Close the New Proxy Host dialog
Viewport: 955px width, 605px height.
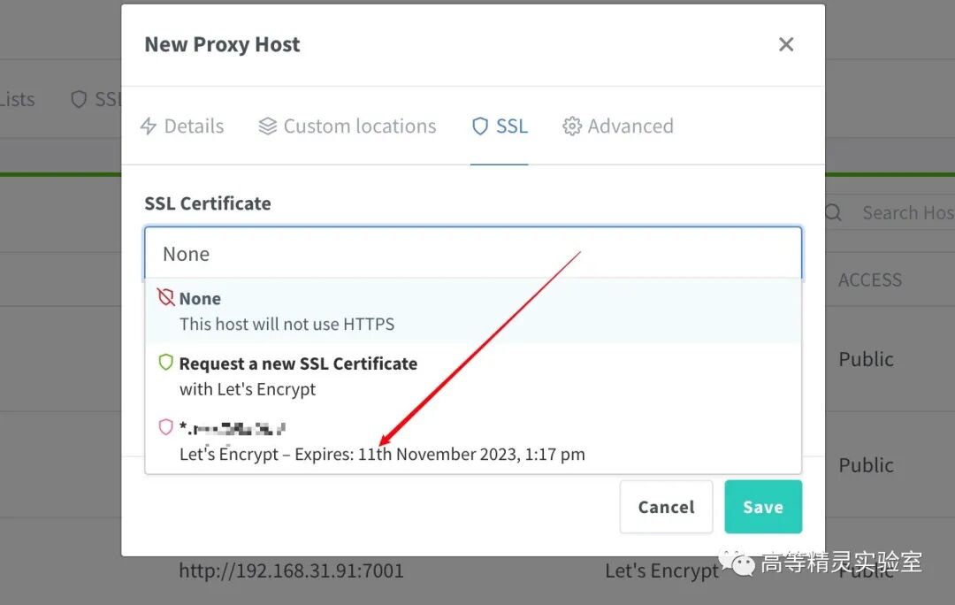[x=786, y=44]
